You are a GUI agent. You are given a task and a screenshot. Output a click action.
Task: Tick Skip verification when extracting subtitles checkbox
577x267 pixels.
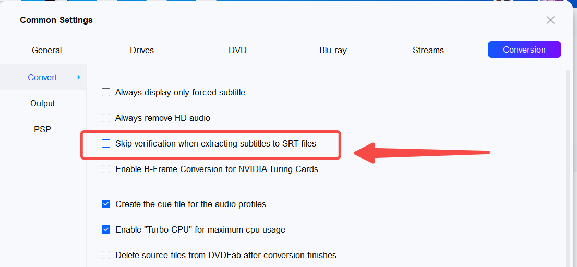[106, 143]
